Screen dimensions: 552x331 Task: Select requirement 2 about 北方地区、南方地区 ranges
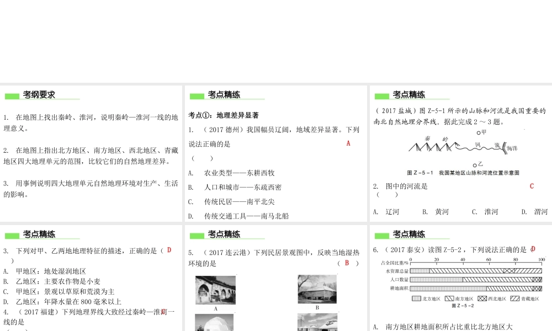(91, 156)
